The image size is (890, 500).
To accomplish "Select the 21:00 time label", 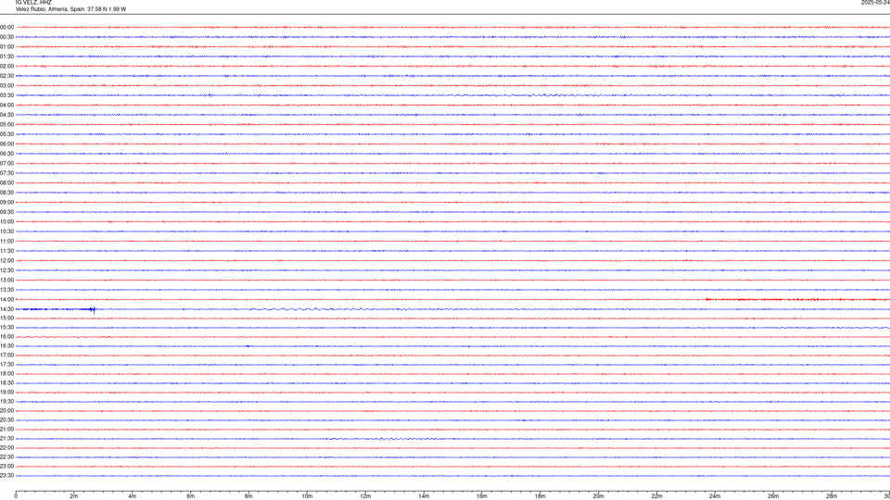I will (x=6, y=429).
